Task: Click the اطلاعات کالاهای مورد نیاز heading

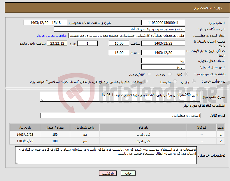Action: coord(204,106)
